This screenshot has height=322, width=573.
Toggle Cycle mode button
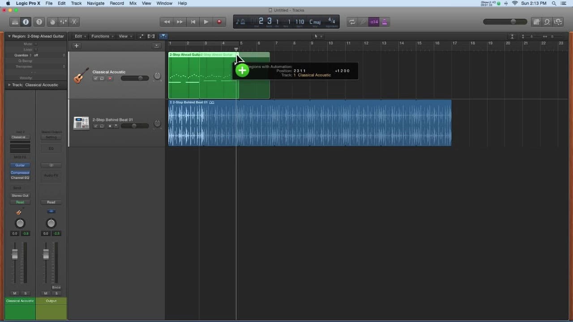tap(352, 21)
